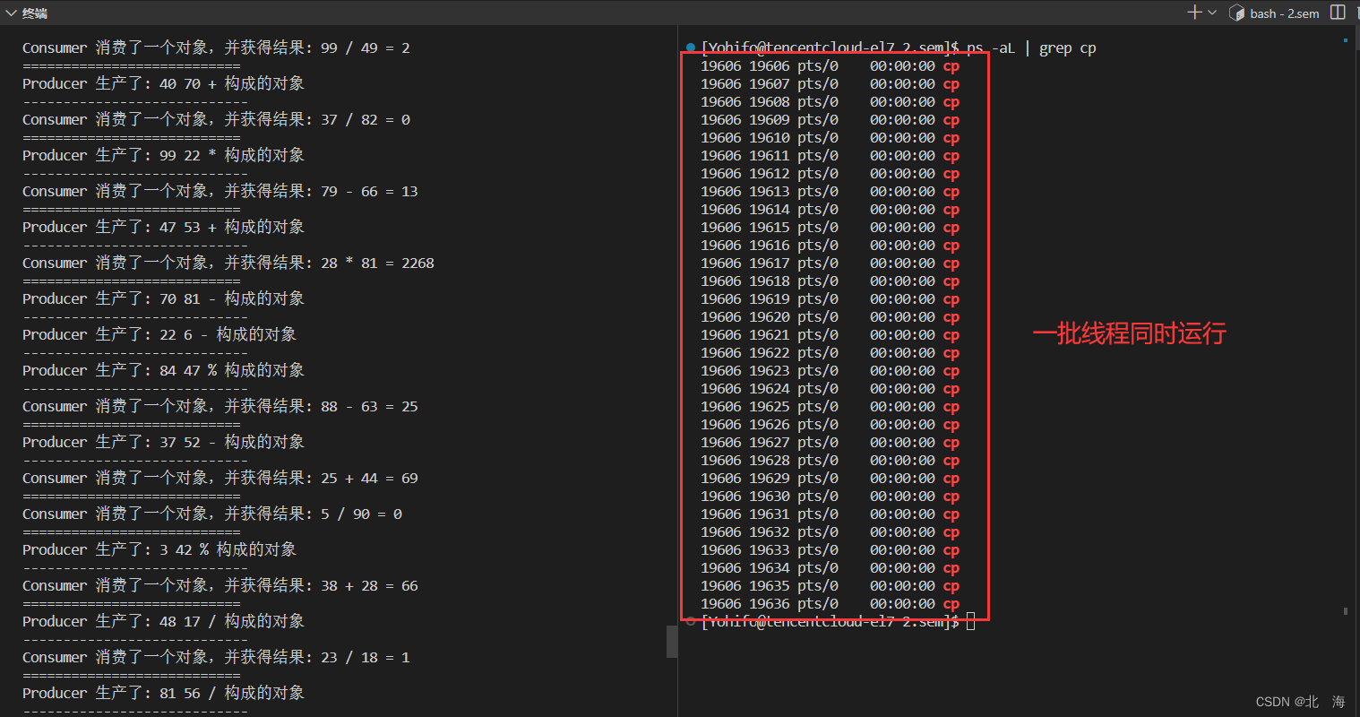Screen dimensions: 1360x717
Task: Click line 'Consumer ... 38 + 28 = 66'
Action: point(220,585)
